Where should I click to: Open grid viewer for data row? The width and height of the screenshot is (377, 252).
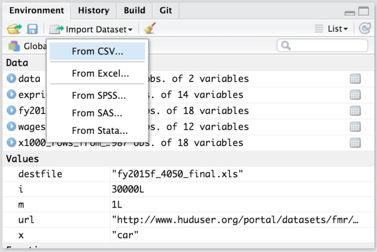click(x=355, y=79)
